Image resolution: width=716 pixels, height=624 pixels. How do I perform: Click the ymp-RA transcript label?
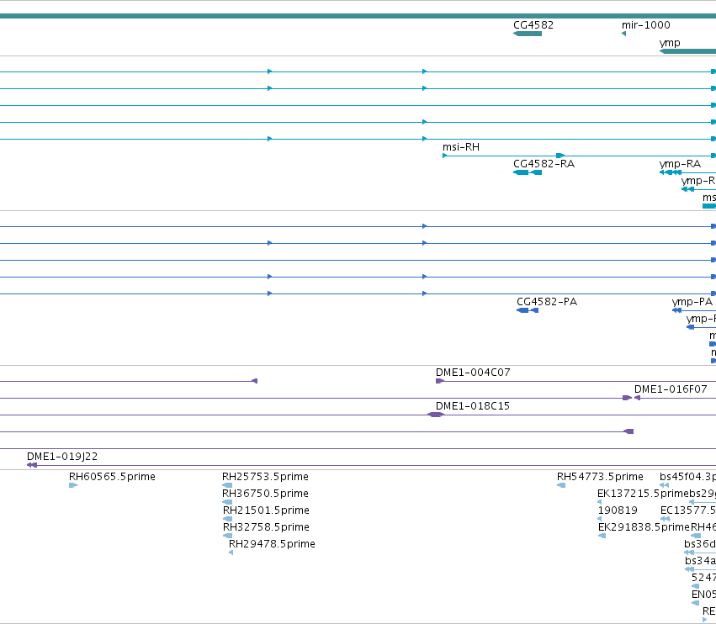coord(680,164)
